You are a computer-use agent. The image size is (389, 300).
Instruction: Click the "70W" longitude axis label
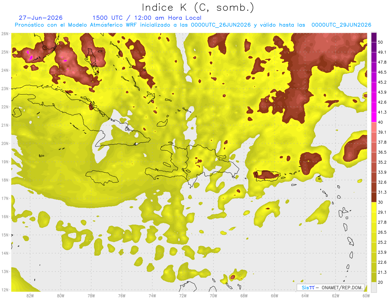(x=213, y=295)
